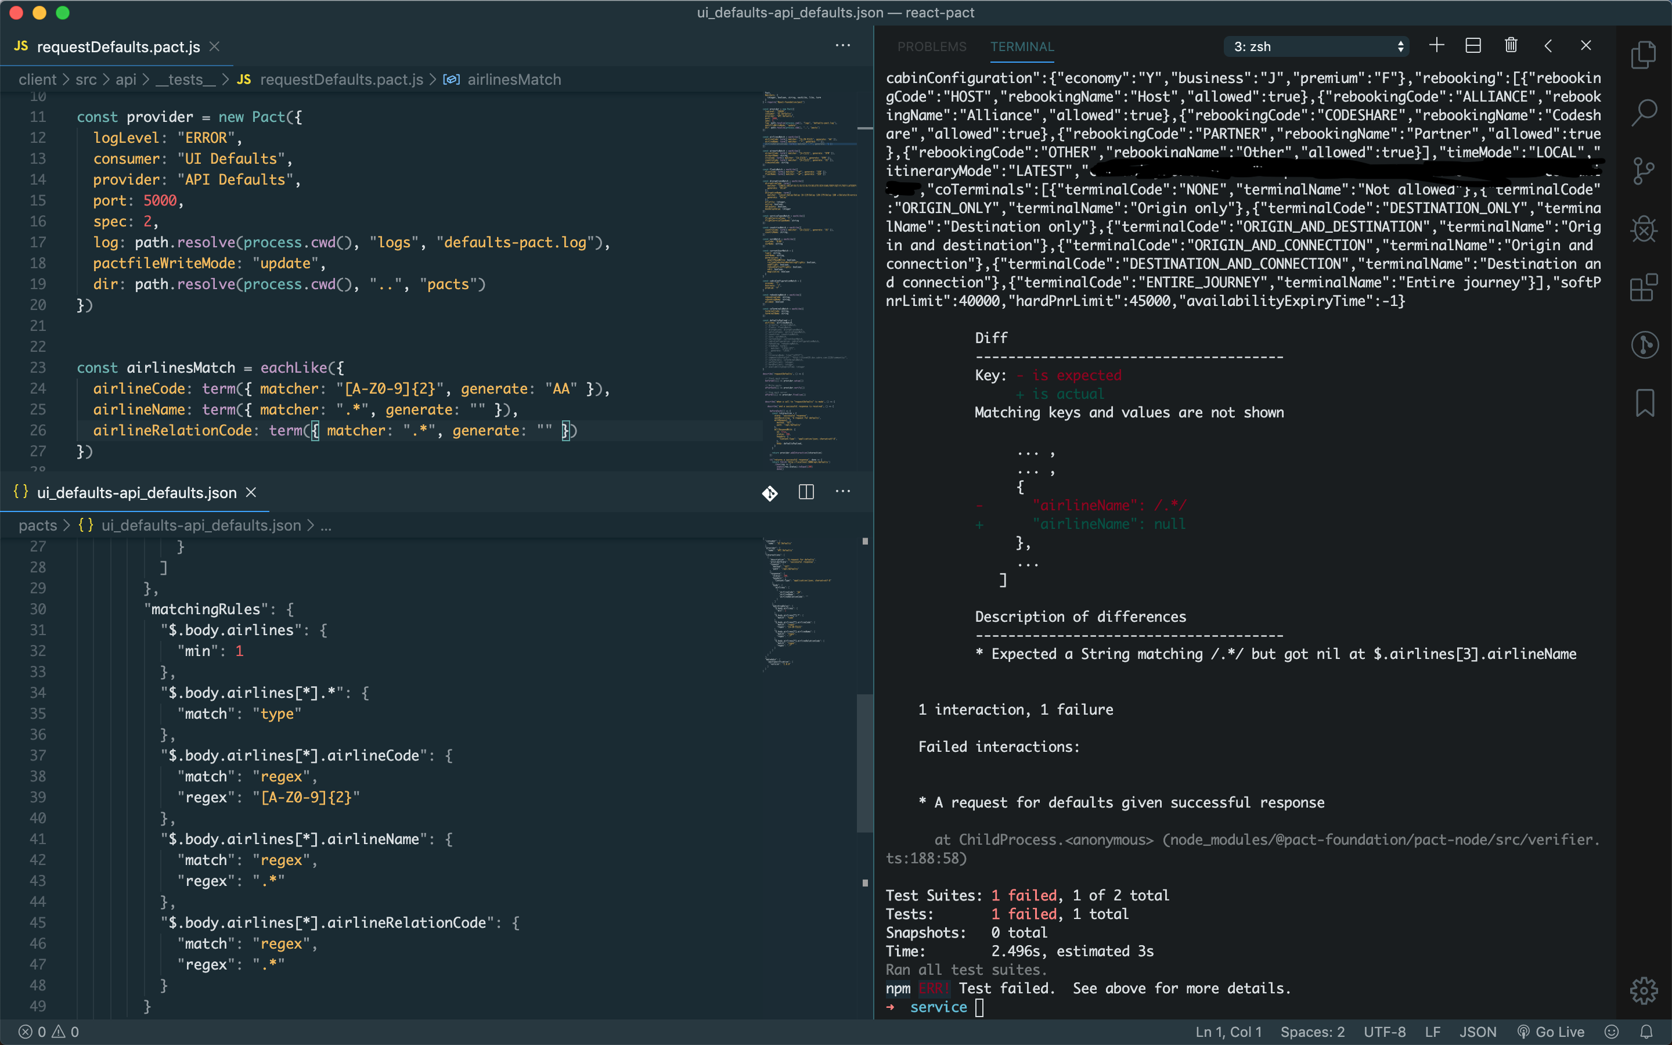Click Go Live in status bar
This screenshot has height=1045, width=1672.
coord(1552,1031)
